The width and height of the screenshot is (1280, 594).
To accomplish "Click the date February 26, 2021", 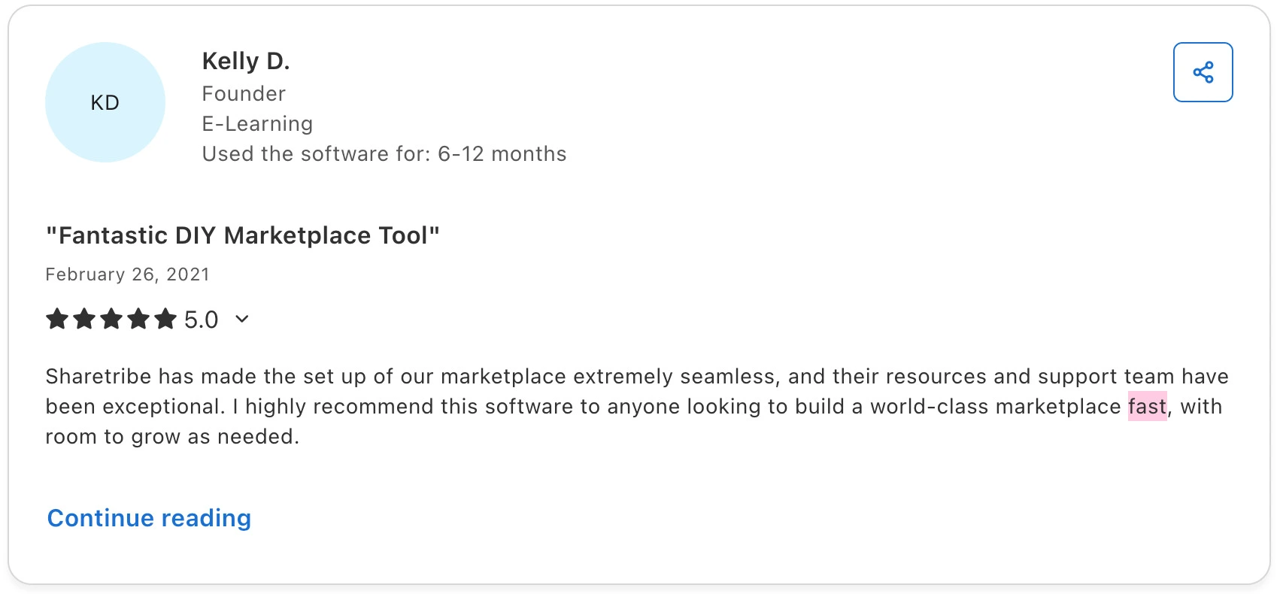I will (x=127, y=274).
